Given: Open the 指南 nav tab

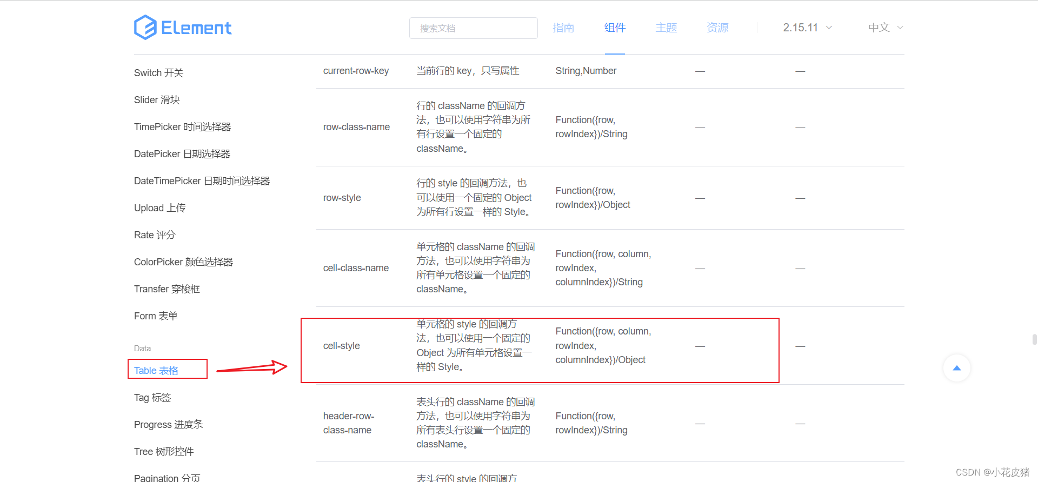Looking at the screenshot, I should coord(563,28).
